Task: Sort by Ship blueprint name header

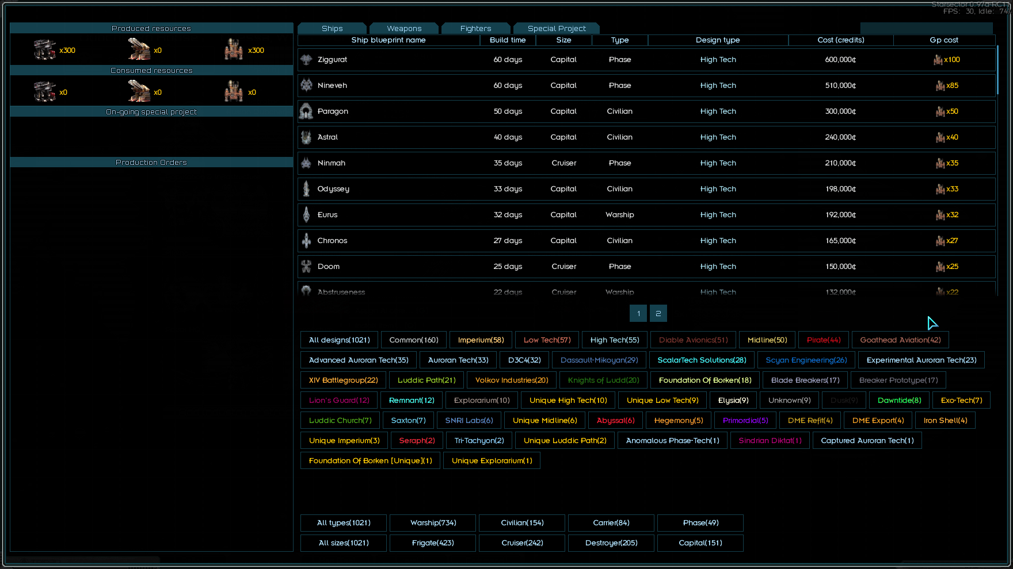Action: 389,40
